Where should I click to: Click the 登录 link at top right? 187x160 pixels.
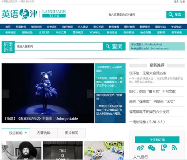pyautogui.click(x=176, y=2)
